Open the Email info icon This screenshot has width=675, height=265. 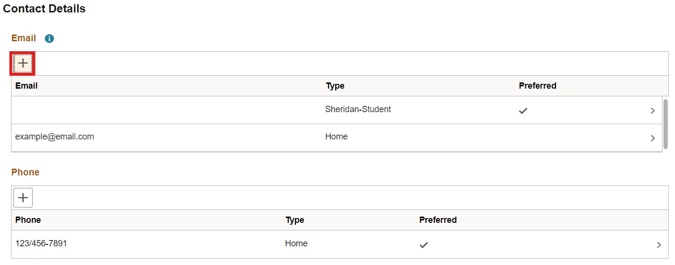click(x=49, y=38)
